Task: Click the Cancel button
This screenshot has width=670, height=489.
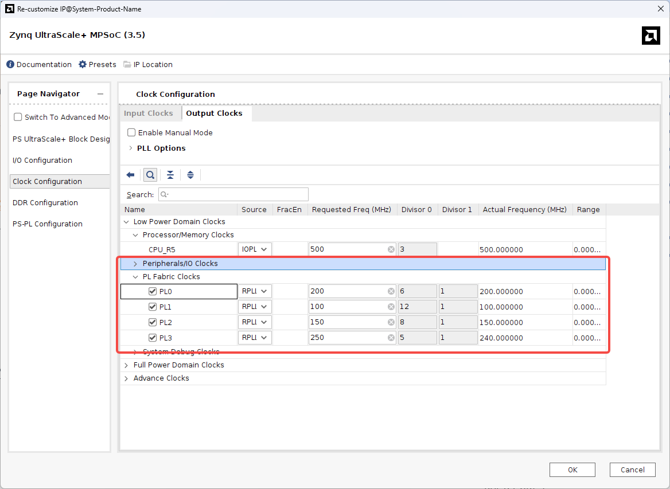Action: pos(632,470)
